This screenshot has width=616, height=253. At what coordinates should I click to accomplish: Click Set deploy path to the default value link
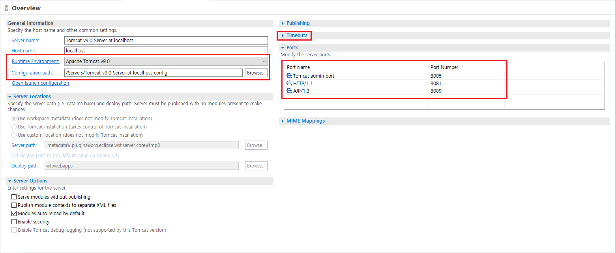66,156
